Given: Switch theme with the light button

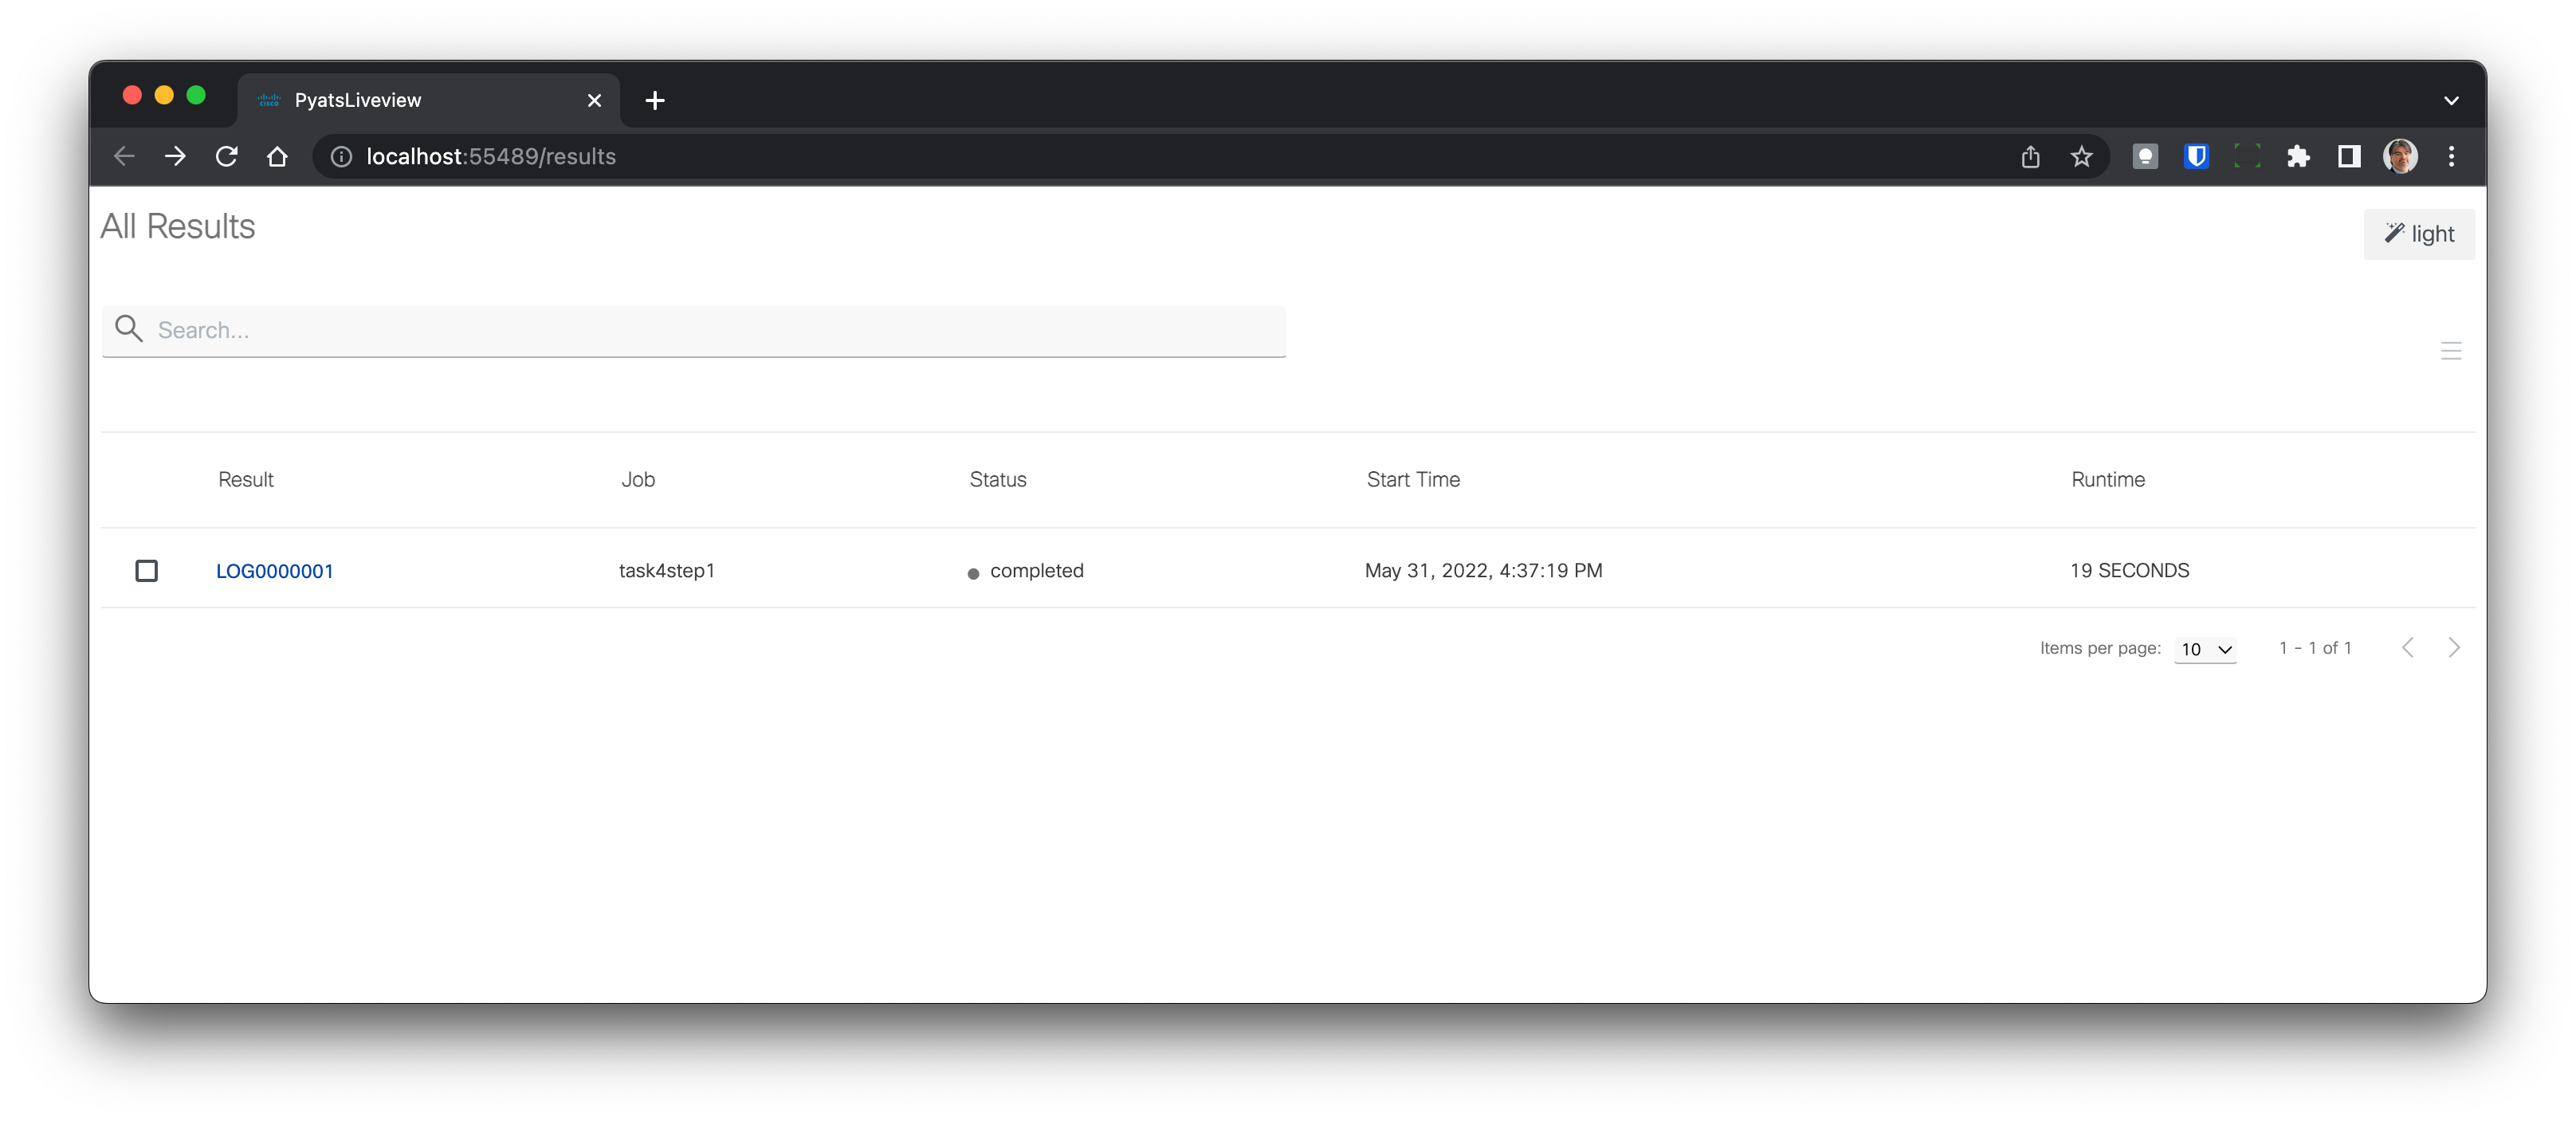Looking at the screenshot, I should coord(2419,234).
